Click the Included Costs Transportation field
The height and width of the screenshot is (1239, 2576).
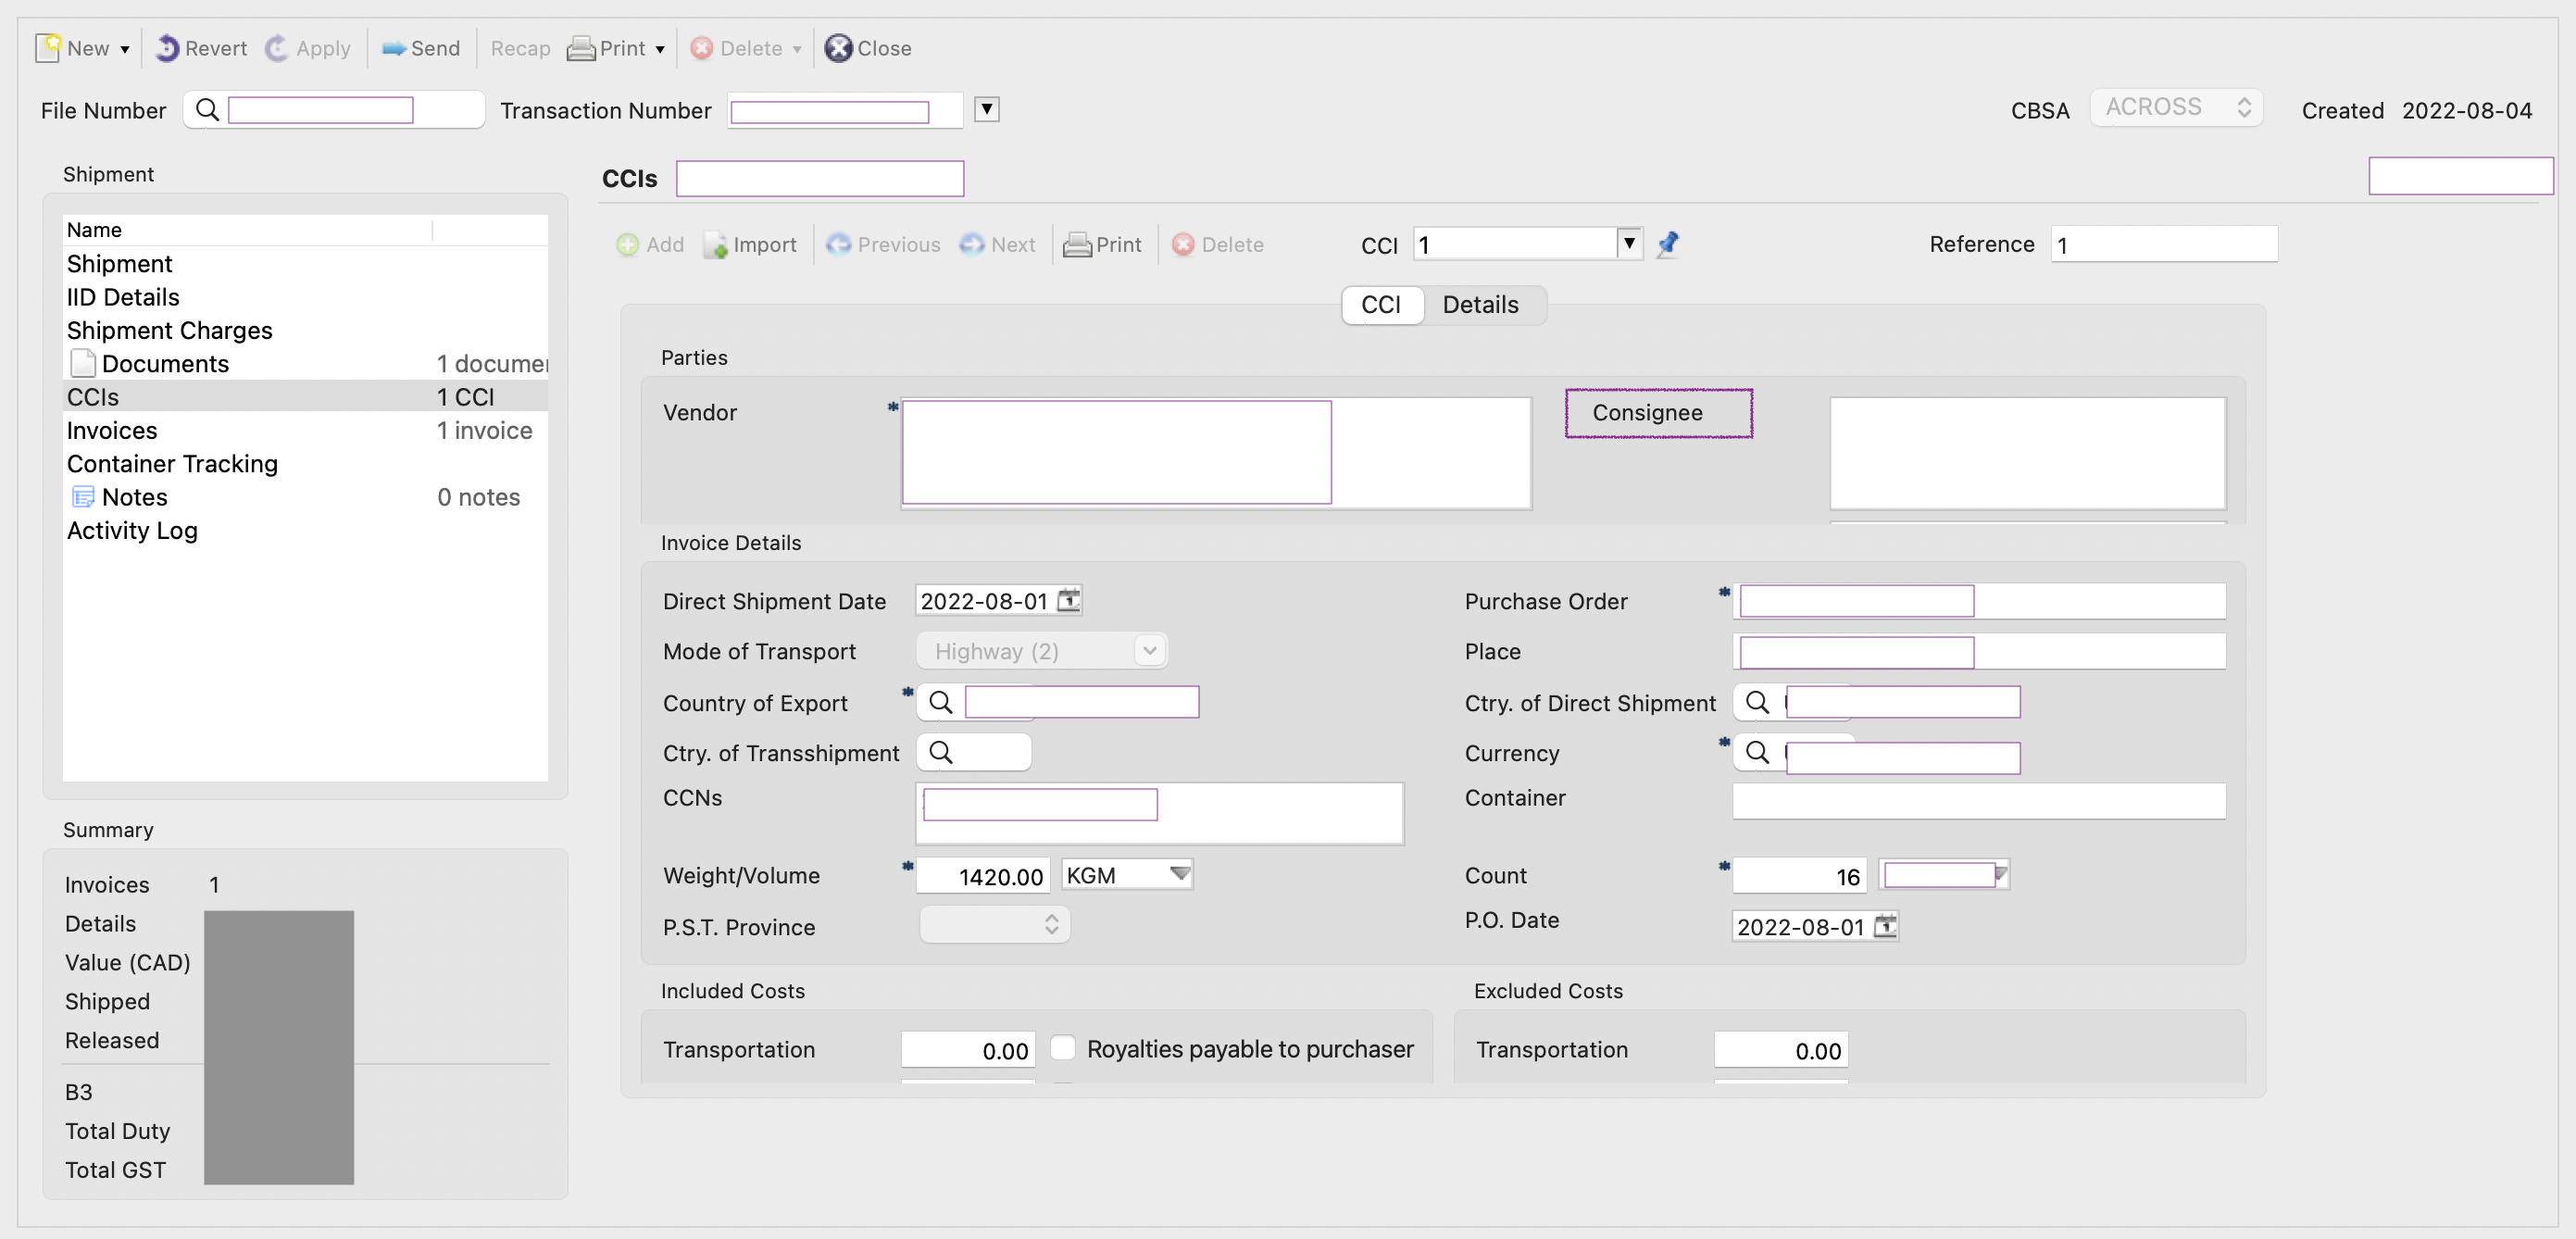point(968,1050)
